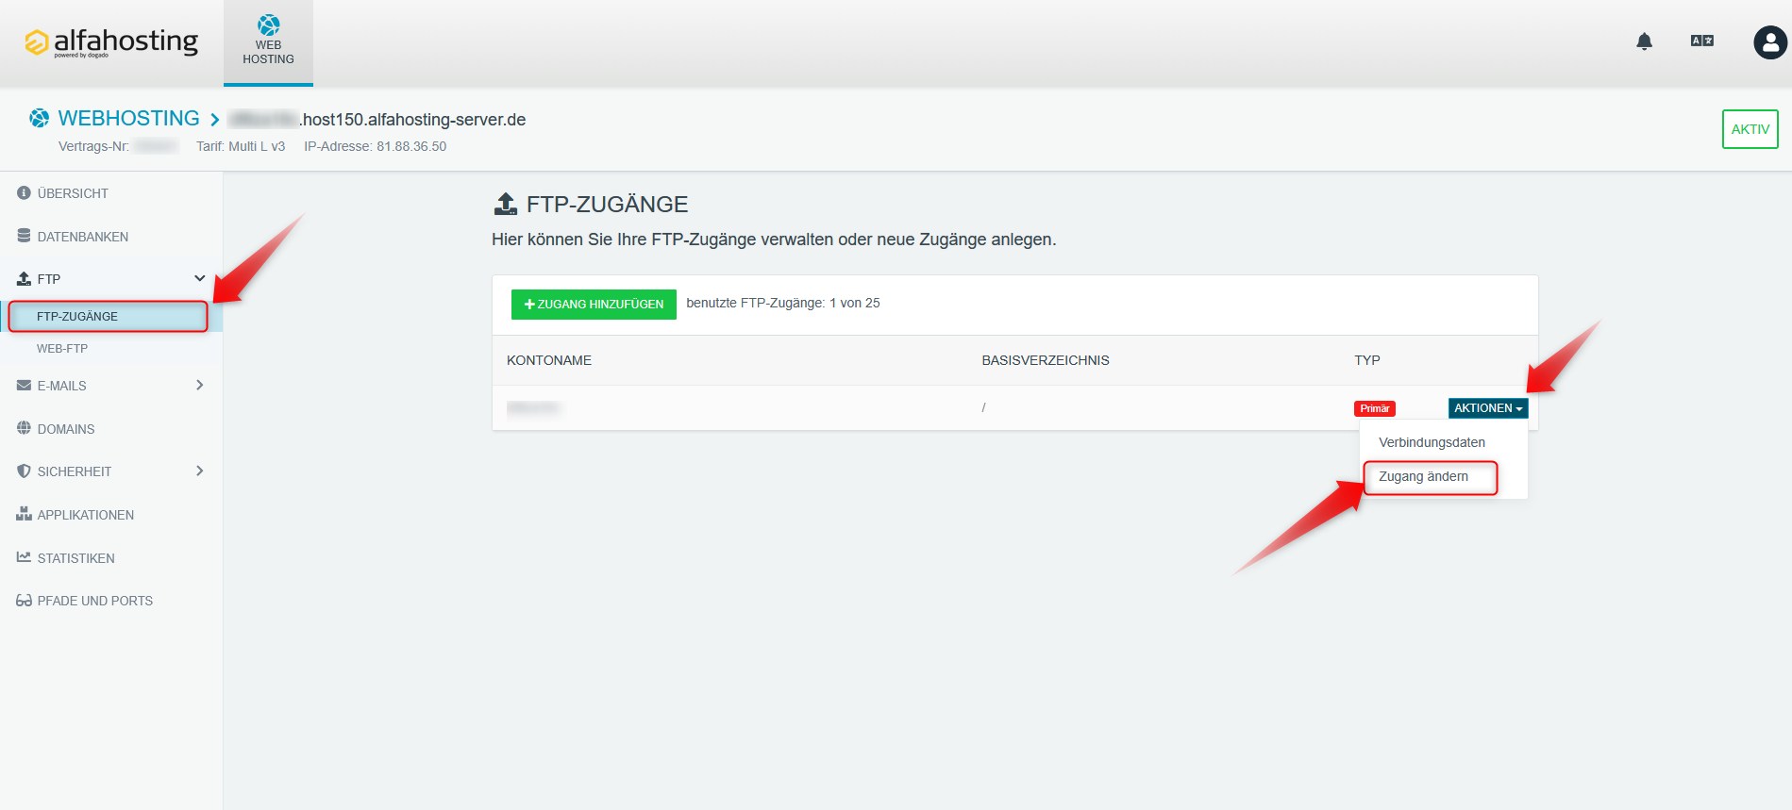Click the notification bell icon
The image size is (1792, 810).
[1644, 41]
